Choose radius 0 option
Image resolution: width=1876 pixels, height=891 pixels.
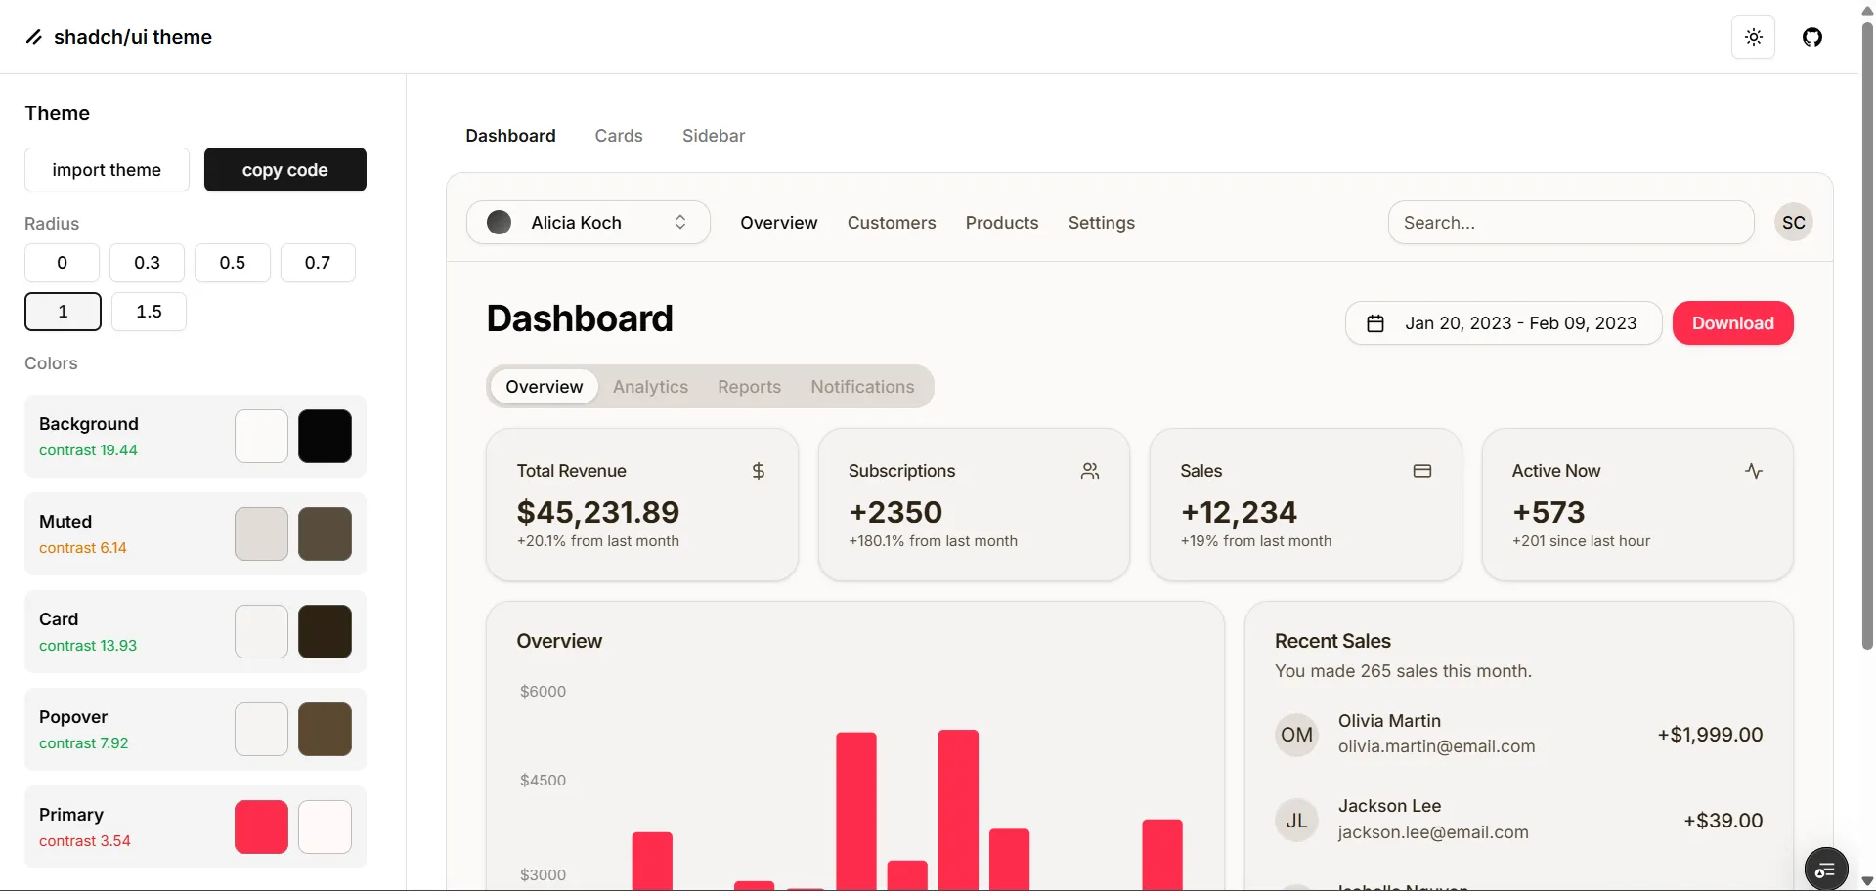(x=62, y=263)
